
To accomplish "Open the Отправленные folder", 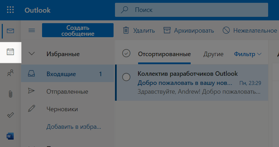I will click(67, 91).
